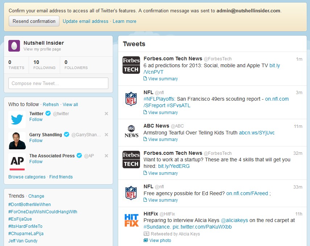Resend the confirmation email
Image resolution: width=310 pixels, height=246 pixels.
point(34,21)
